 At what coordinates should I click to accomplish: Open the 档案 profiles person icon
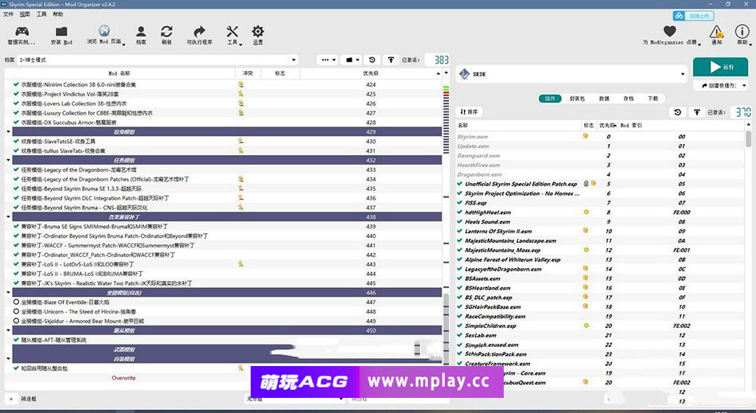(x=141, y=32)
